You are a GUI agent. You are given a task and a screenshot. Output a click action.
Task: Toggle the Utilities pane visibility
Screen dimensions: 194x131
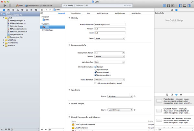coord(189,6)
